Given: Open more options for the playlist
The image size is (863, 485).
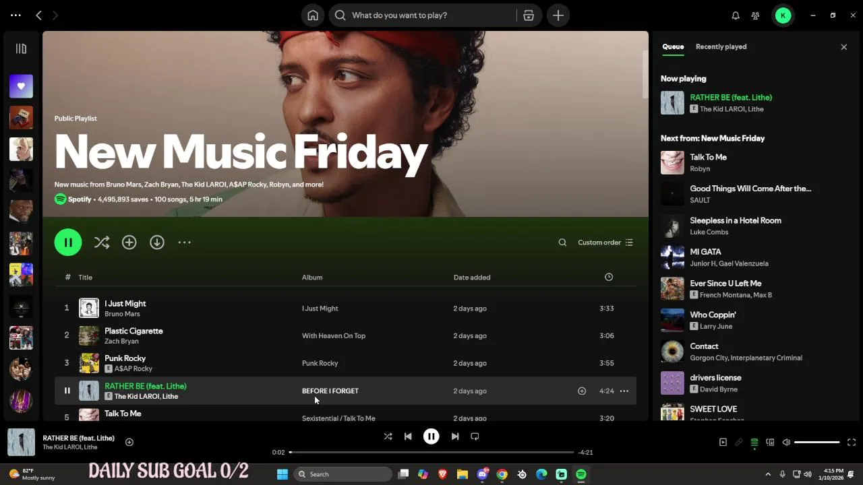Looking at the screenshot, I should [185, 243].
